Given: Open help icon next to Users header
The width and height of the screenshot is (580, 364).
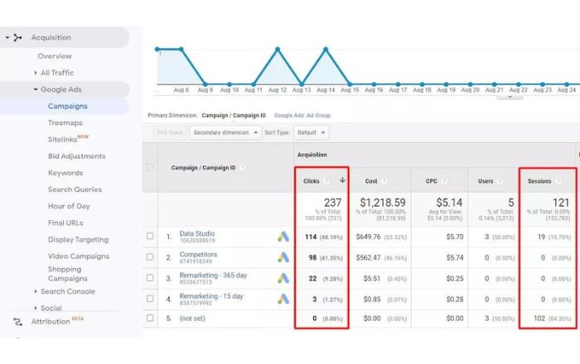Looking at the screenshot, I should 500,181.
